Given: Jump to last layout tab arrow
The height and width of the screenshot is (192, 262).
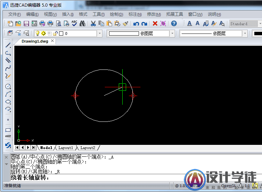Looking at the screenshot, I should click(x=34, y=148).
